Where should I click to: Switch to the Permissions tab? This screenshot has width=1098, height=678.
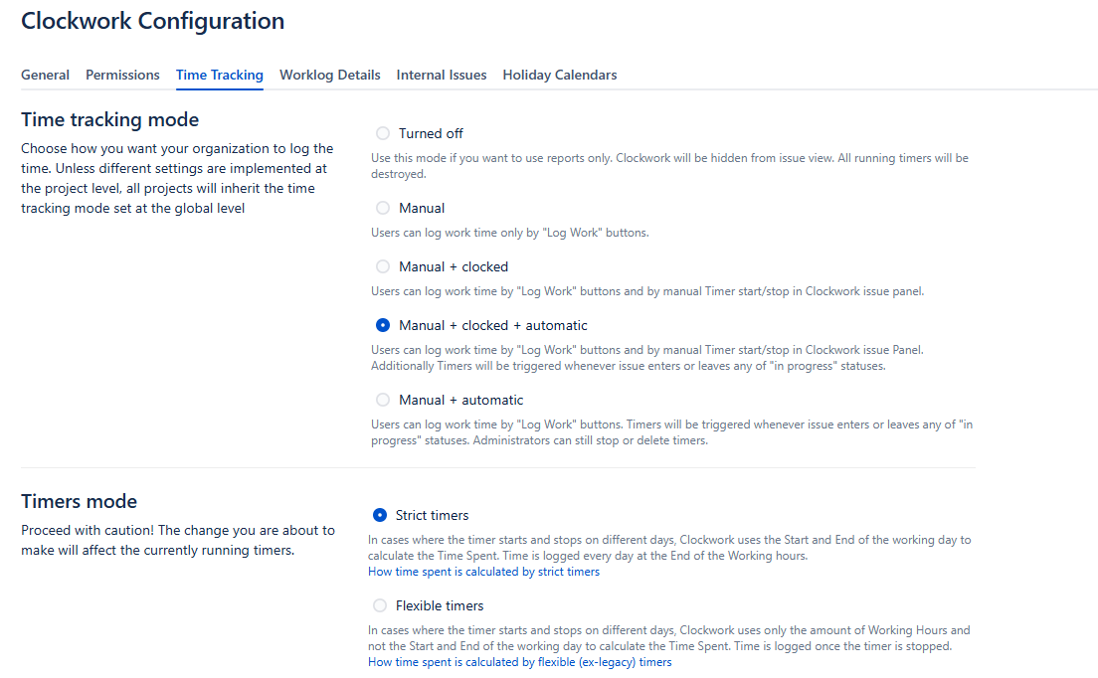pos(122,75)
